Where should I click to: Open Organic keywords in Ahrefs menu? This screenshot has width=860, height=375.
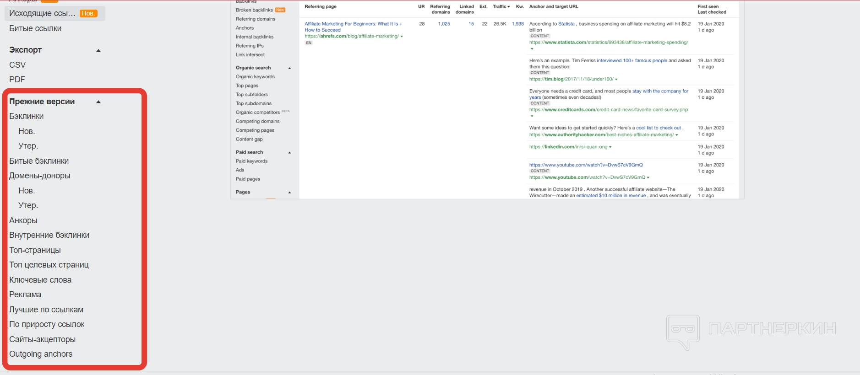255,77
